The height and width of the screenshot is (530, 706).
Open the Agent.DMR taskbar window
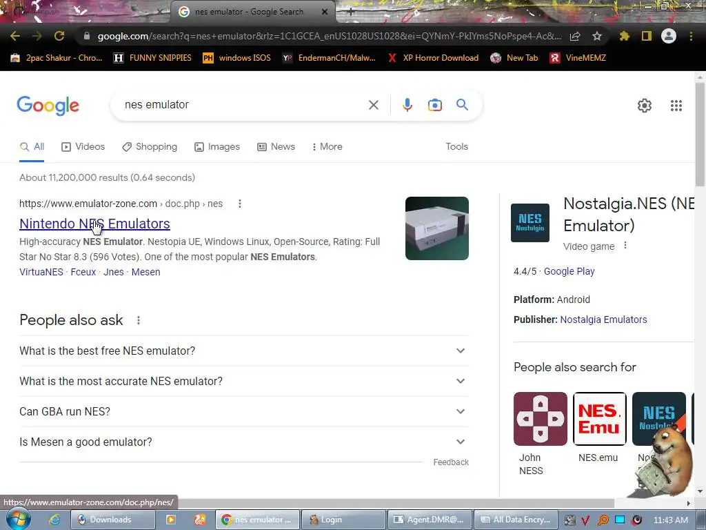429,520
